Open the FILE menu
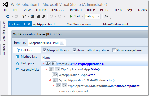149x96 pixels. click(5, 10)
